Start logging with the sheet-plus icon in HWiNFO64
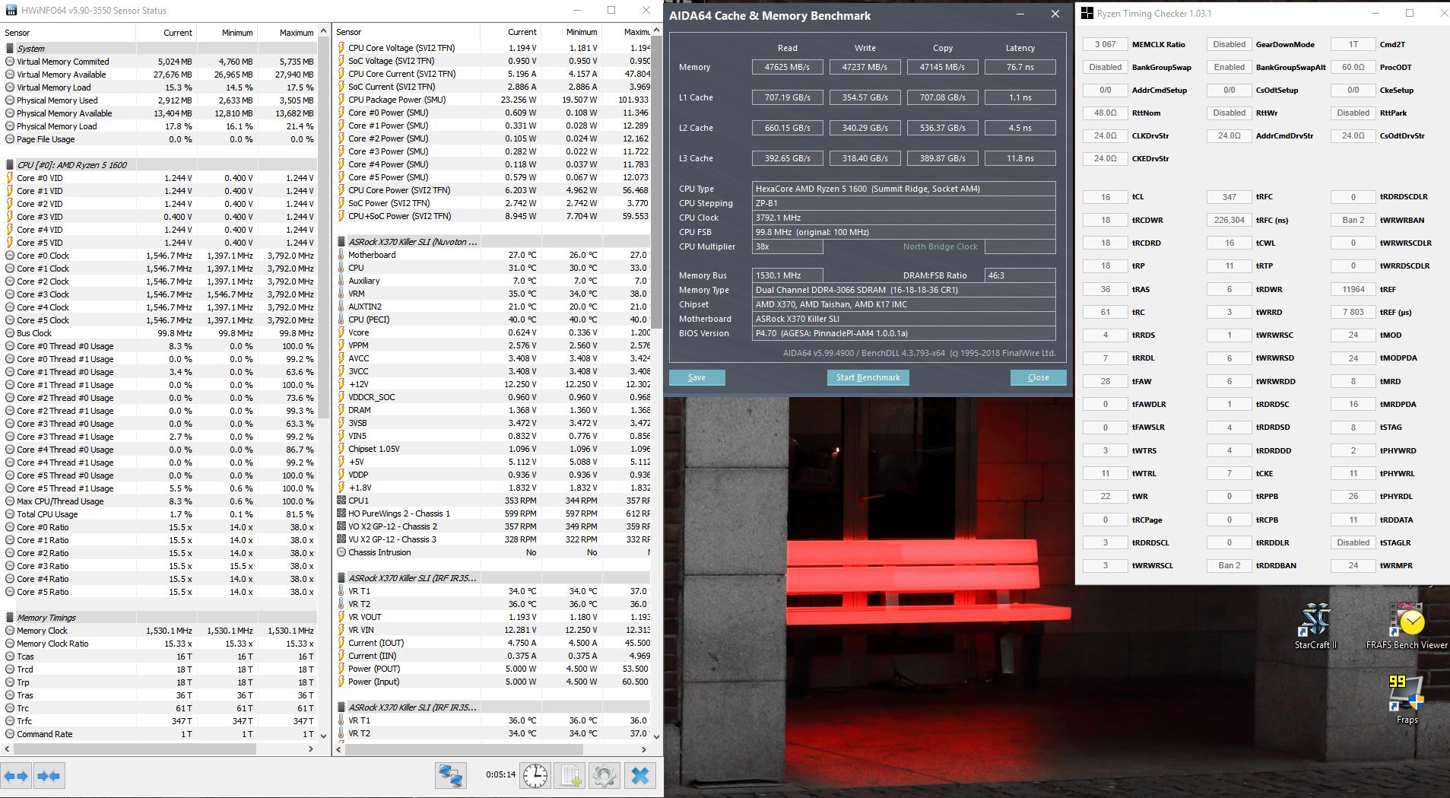Screen dimensions: 1450x798 click(570, 776)
